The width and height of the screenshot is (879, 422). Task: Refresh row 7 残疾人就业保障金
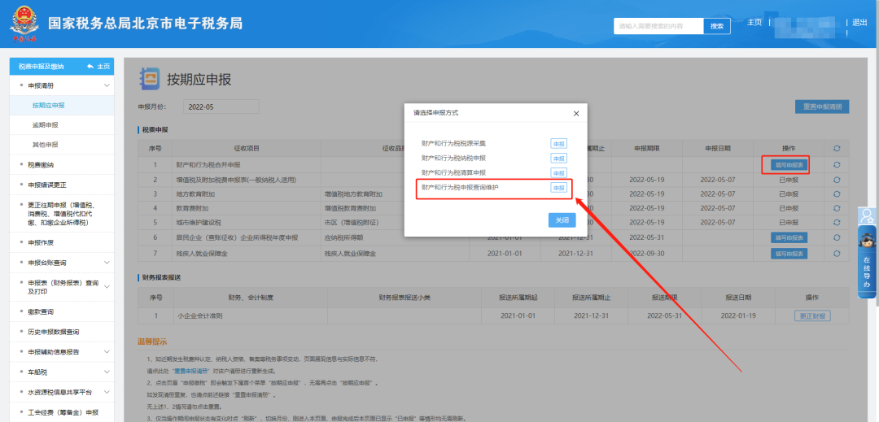(x=837, y=254)
